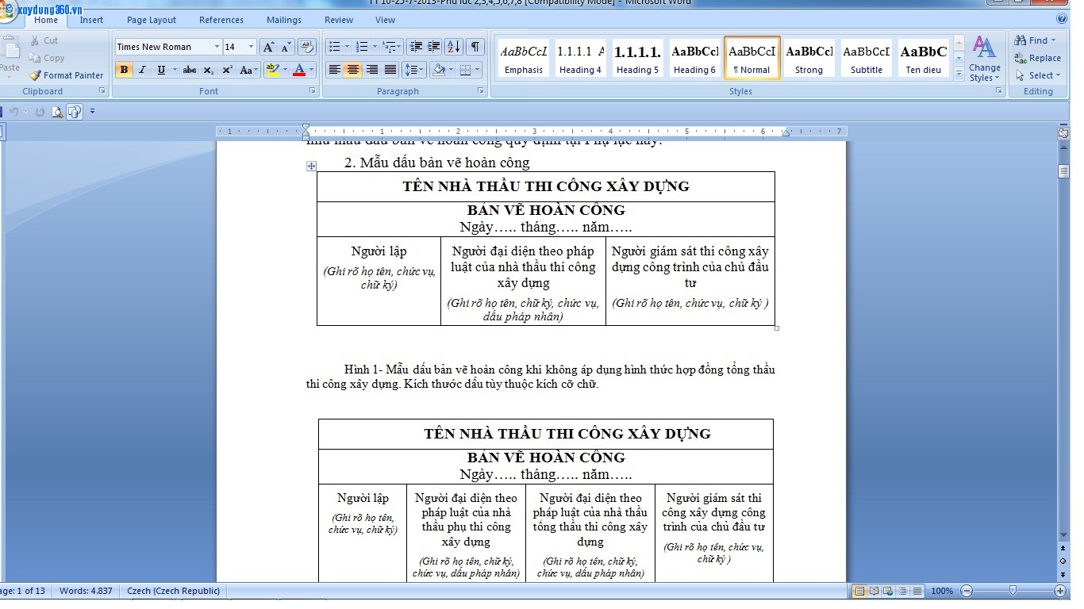Image resolution: width=1084 pixels, height=609 pixels.
Task: Select Center alignment
Action: (x=353, y=70)
